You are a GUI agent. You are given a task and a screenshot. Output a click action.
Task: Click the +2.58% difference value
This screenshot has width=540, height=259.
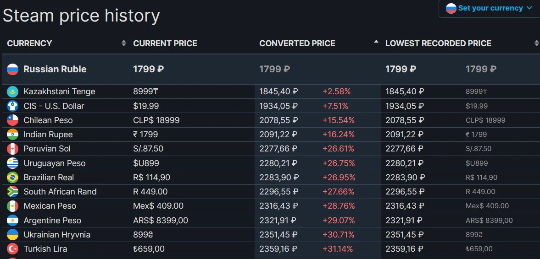(x=336, y=92)
